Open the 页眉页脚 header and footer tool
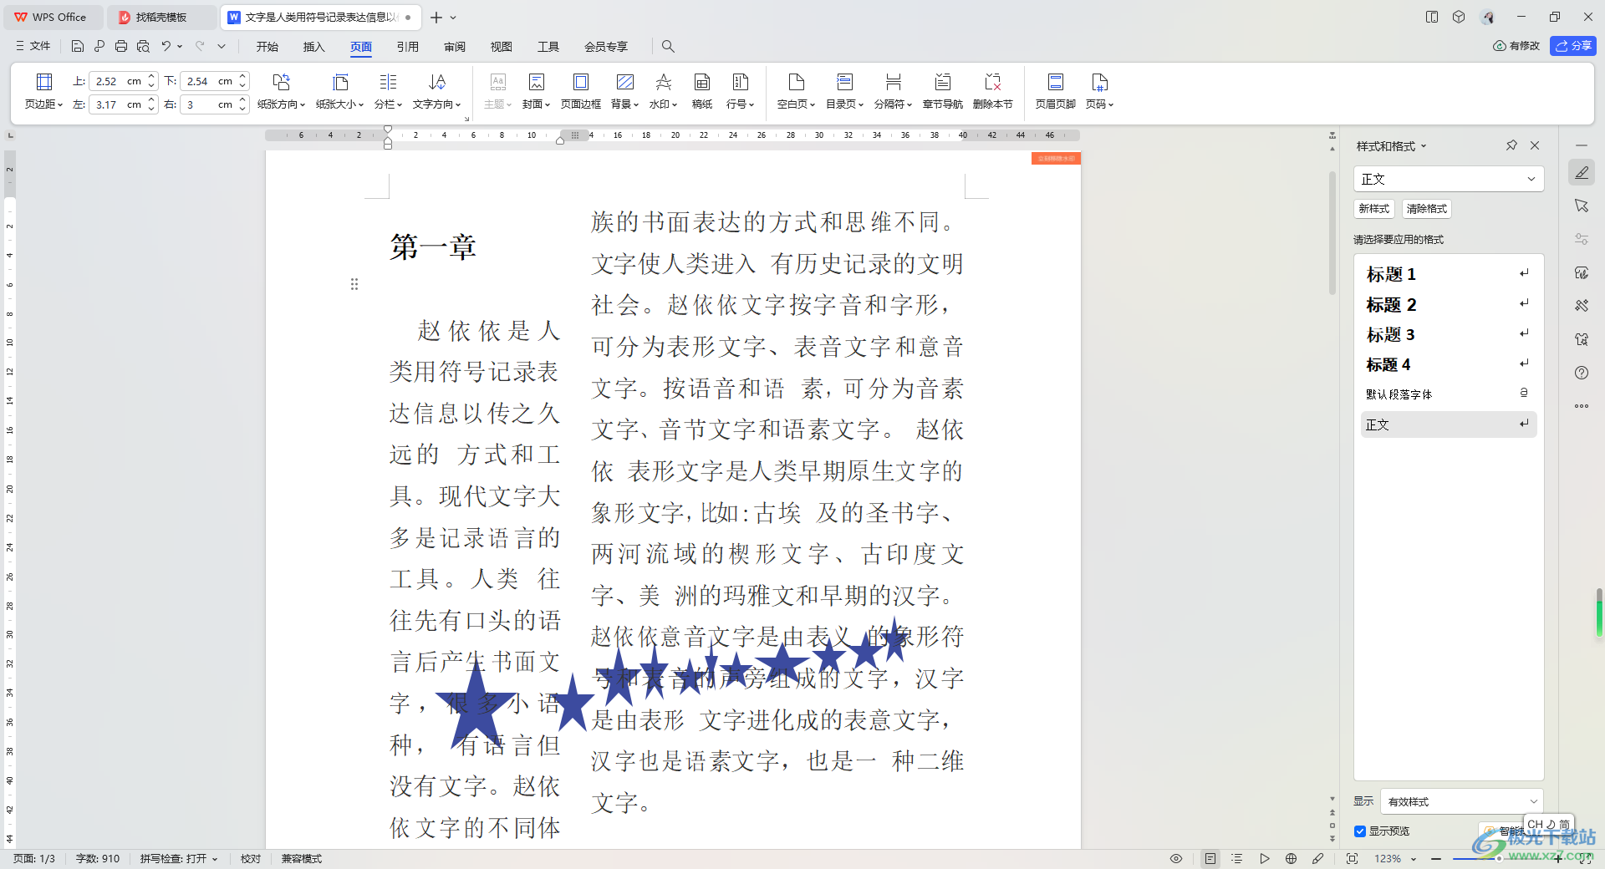This screenshot has width=1605, height=869. pos(1055,91)
